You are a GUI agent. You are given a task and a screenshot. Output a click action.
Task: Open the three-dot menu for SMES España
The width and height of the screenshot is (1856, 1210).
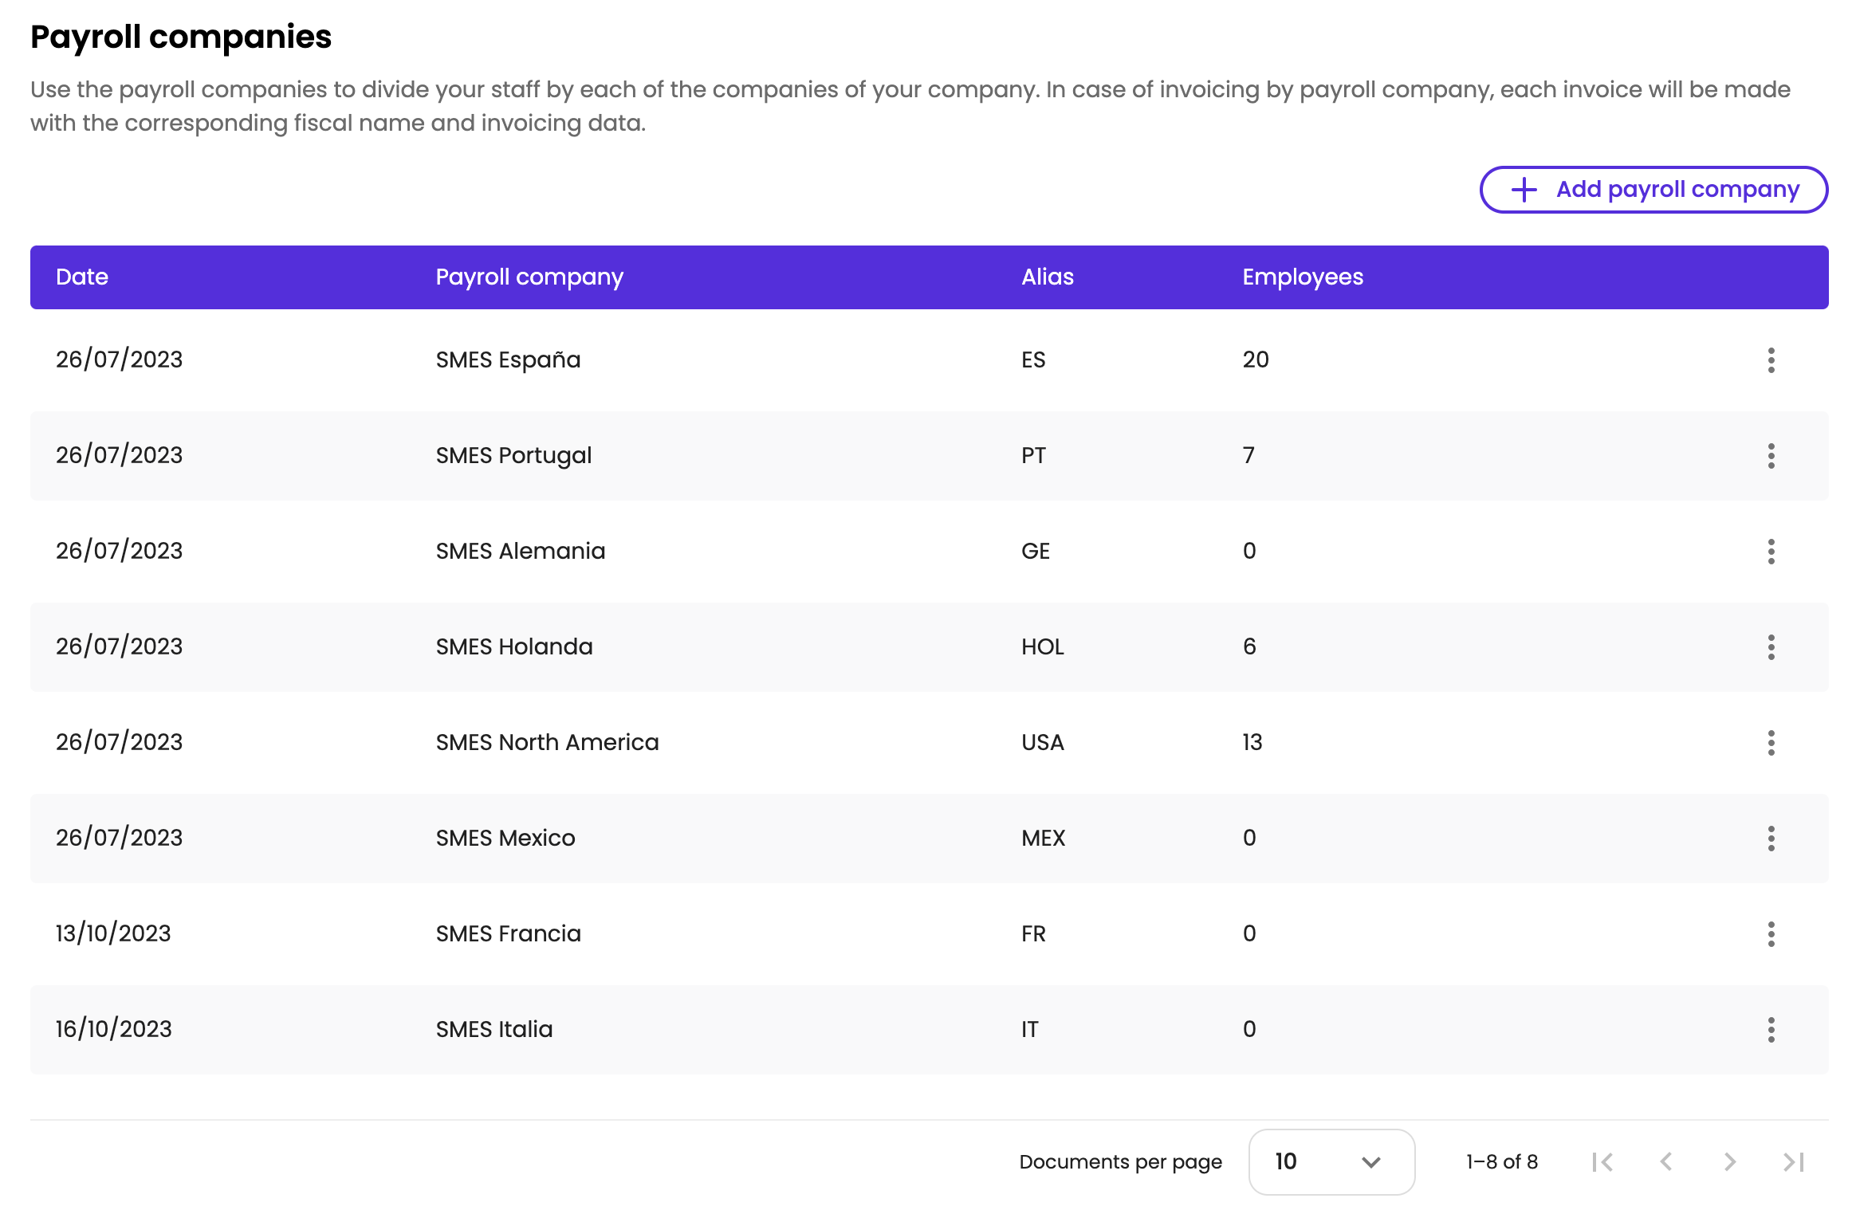pyautogui.click(x=1771, y=360)
